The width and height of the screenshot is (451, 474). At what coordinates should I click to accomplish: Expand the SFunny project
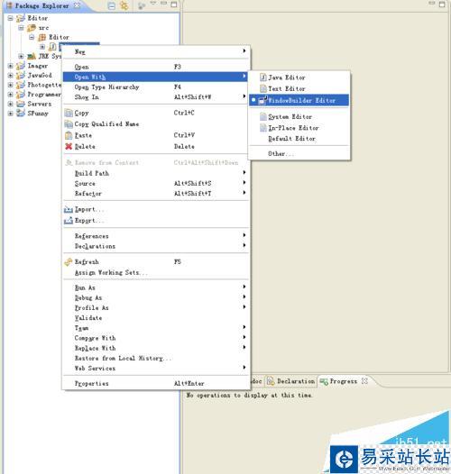(11, 114)
